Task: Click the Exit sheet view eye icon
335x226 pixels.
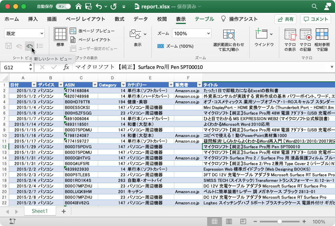Action: [19, 46]
